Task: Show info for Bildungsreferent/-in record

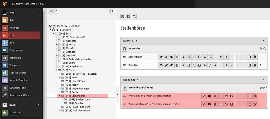Action: [221, 104]
